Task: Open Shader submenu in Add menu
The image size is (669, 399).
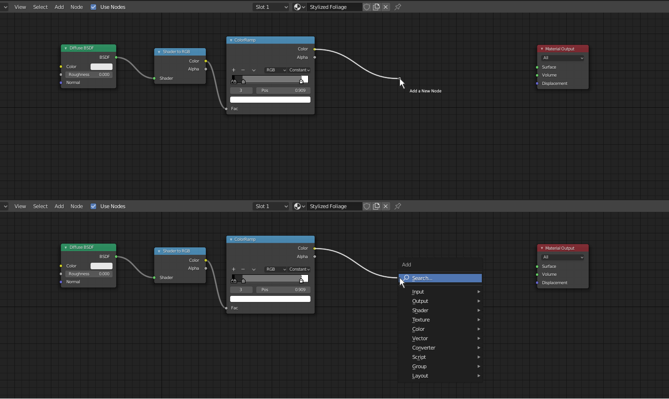Action: pyautogui.click(x=440, y=310)
